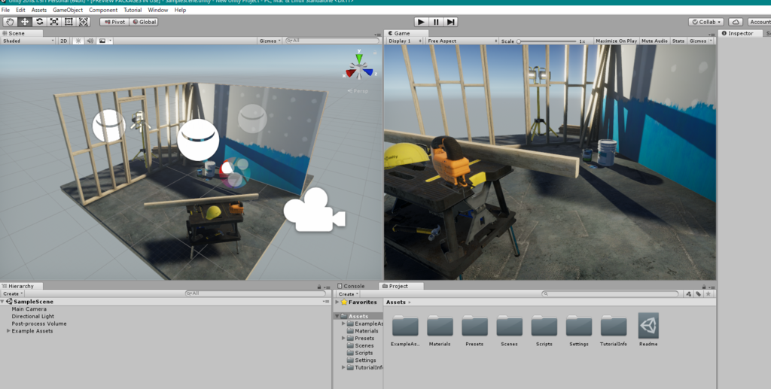Click the Project panel lock icon
This screenshot has height=389, width=771.
click(704, 287)
